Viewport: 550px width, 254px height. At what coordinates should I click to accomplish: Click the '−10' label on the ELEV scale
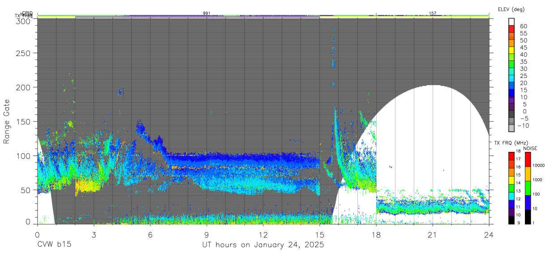pos(523,125)
